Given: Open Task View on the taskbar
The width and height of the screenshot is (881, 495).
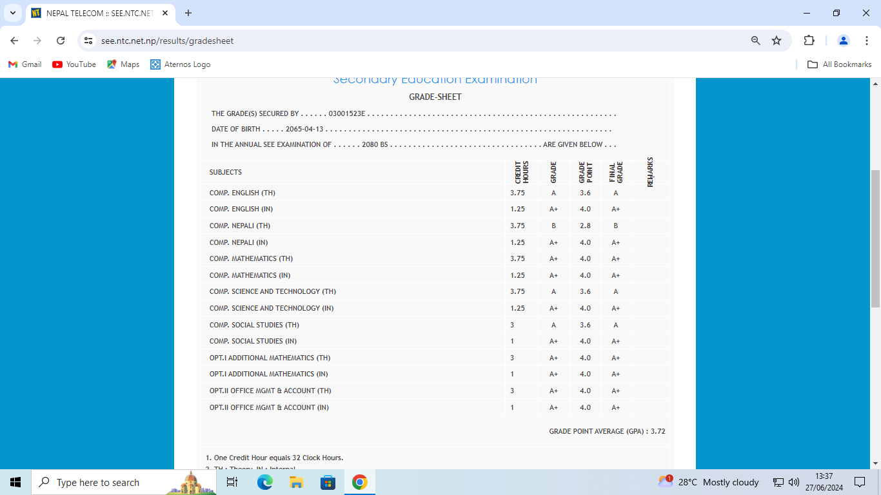Looking at the screenshot, I should (x=232, y=482).
